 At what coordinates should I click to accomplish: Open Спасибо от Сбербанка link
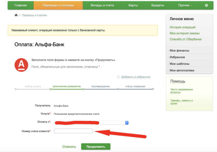186,39
